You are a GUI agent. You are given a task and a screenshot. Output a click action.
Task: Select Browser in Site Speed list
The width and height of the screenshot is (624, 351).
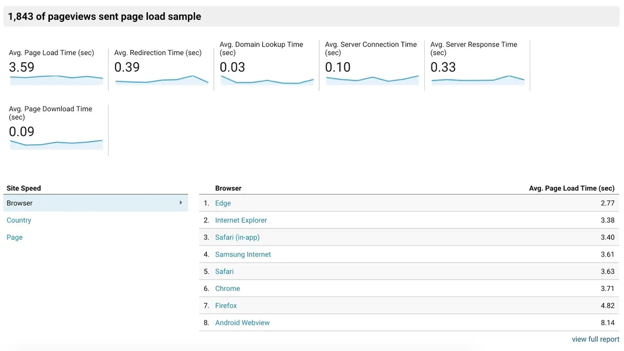[19, 203]
